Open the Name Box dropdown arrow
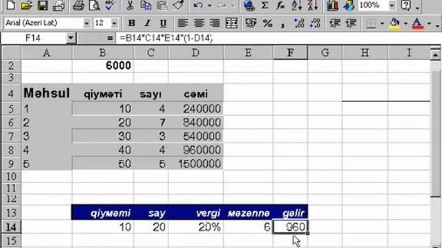 pyautogui.click(x=70, y=38)
